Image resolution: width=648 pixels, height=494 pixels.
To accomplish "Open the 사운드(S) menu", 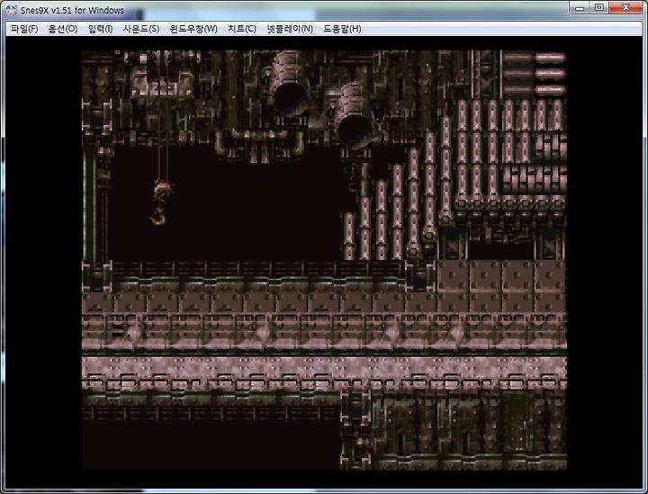I will click(141, 29).
